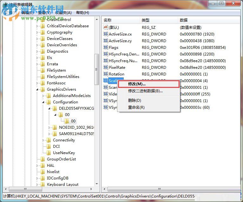Click the Flags DWORD value icon

coord(106,47)
